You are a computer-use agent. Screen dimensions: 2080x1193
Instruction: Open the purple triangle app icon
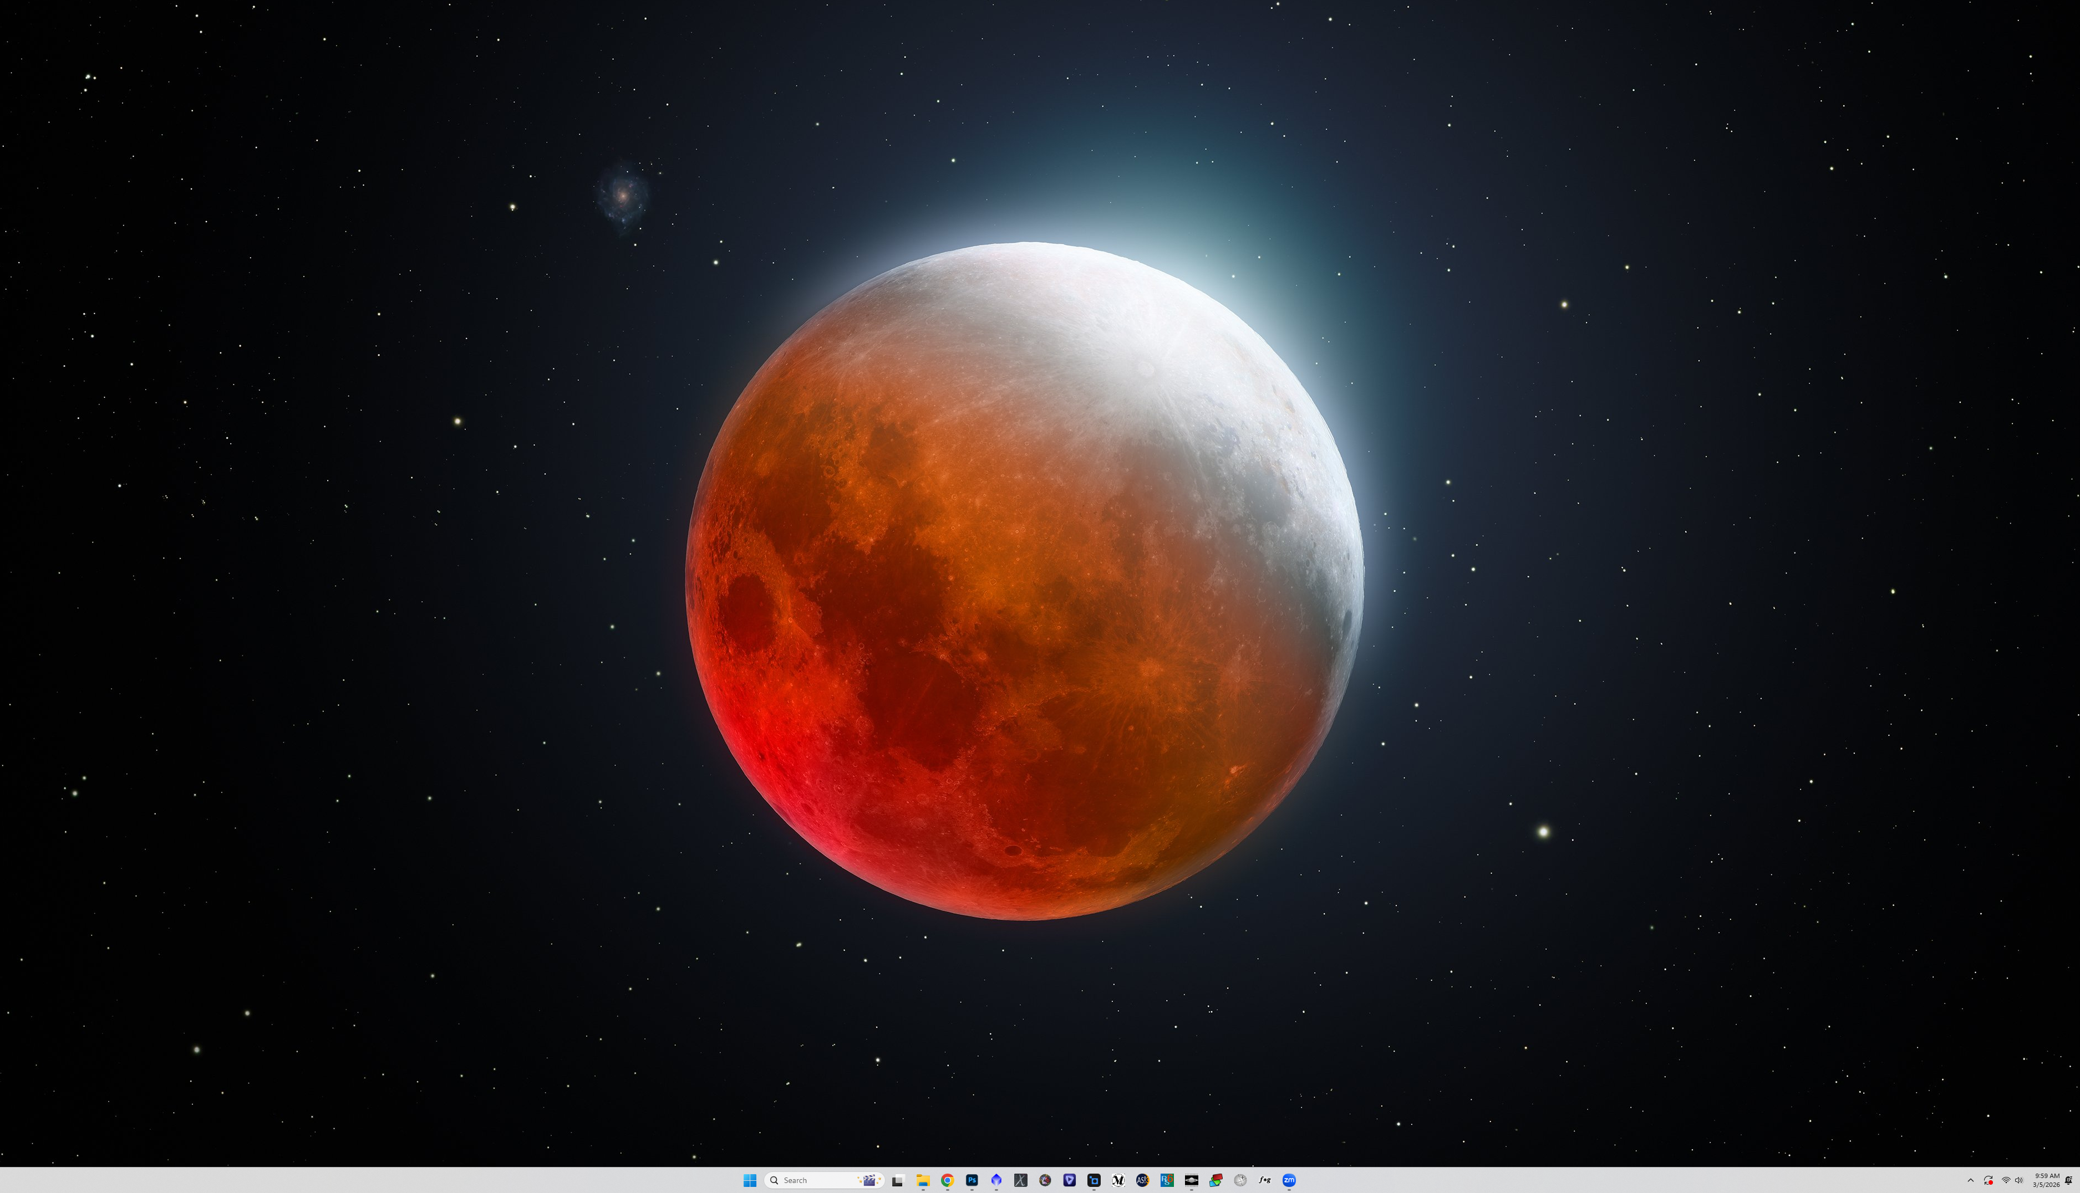[x=1069, y=1180]
